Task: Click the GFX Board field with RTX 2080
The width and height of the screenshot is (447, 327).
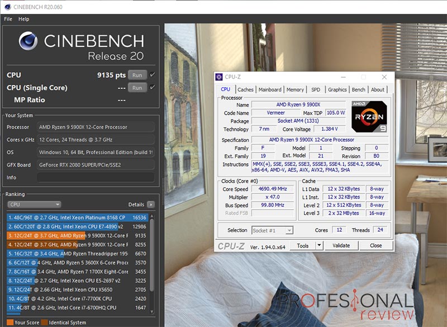Action: pos(96,165)
